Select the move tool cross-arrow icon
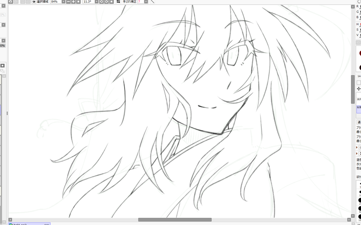361x225 pixels. (x=359, y=89)
